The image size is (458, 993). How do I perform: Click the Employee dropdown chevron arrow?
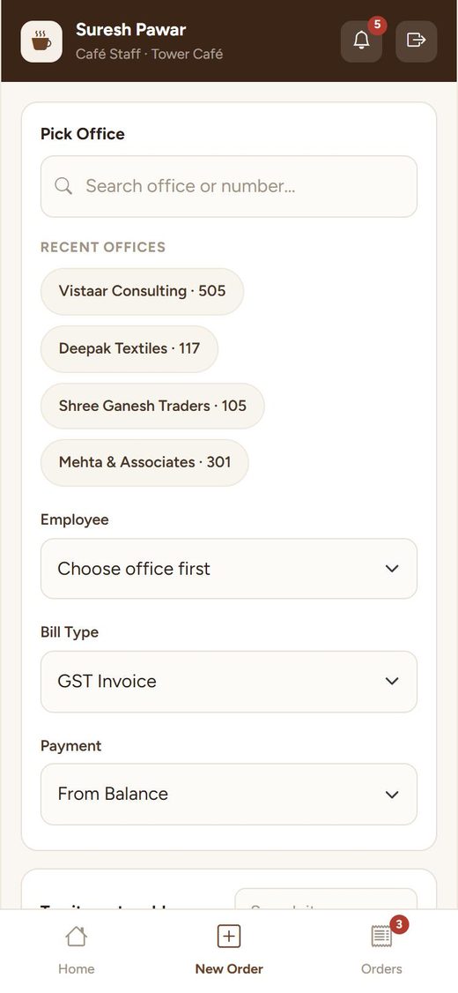click(x=392, y=569)
